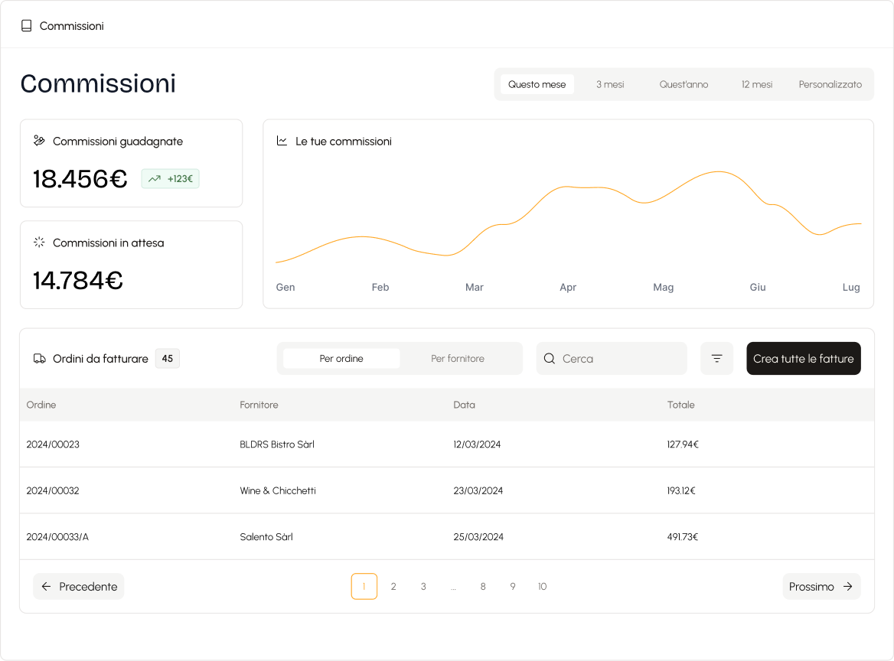This screenshot has height=661, width=894.
Task: Open the Personalizzato date range option
Action: click(x=830, y=84)
